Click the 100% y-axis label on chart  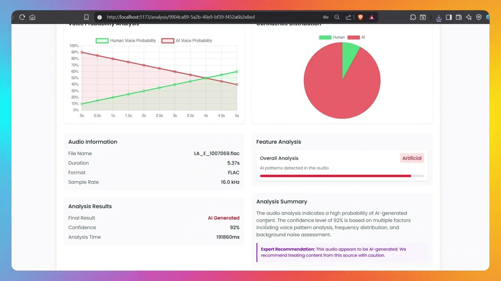tap(74, 46)
